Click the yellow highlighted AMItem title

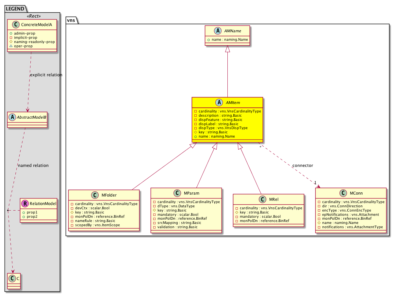tap(235, 103)
